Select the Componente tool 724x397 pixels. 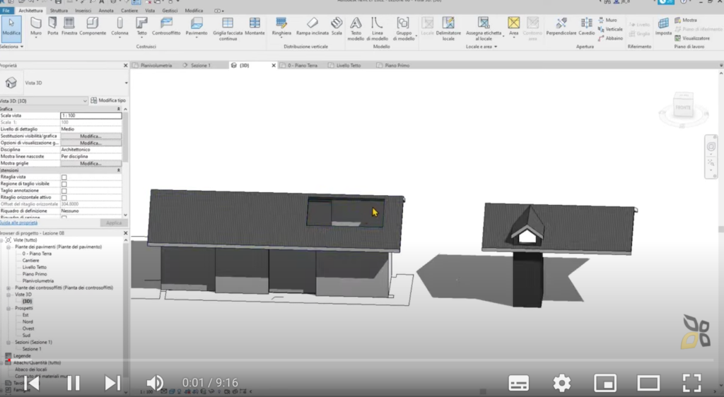(x=93, y=26)
